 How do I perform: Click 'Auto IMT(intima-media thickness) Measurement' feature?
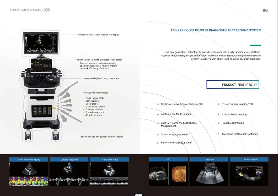click(x=179, y=124)
